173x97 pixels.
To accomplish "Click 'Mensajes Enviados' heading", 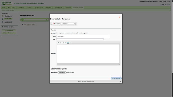I will (x=27, y=16).
